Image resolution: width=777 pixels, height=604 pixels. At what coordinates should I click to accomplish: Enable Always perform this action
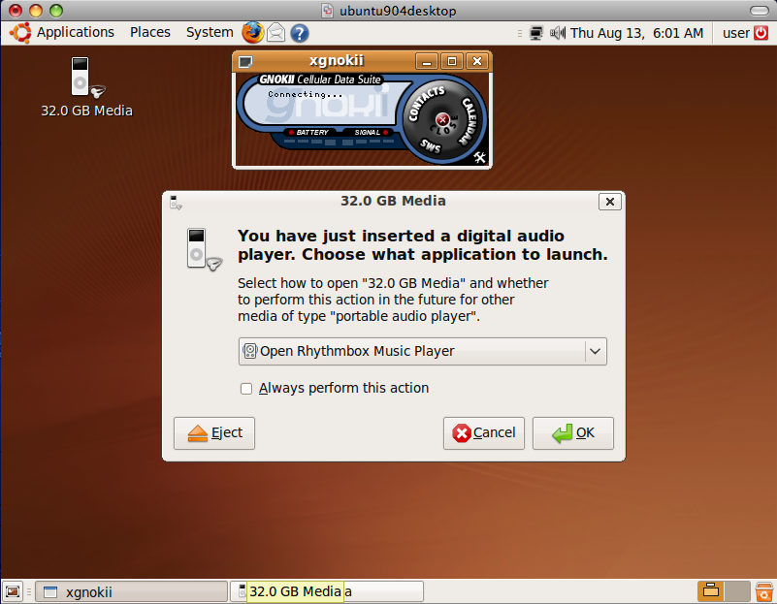click(x=246, y=389)
